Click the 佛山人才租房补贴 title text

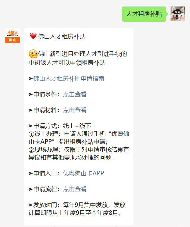[62, 36]
